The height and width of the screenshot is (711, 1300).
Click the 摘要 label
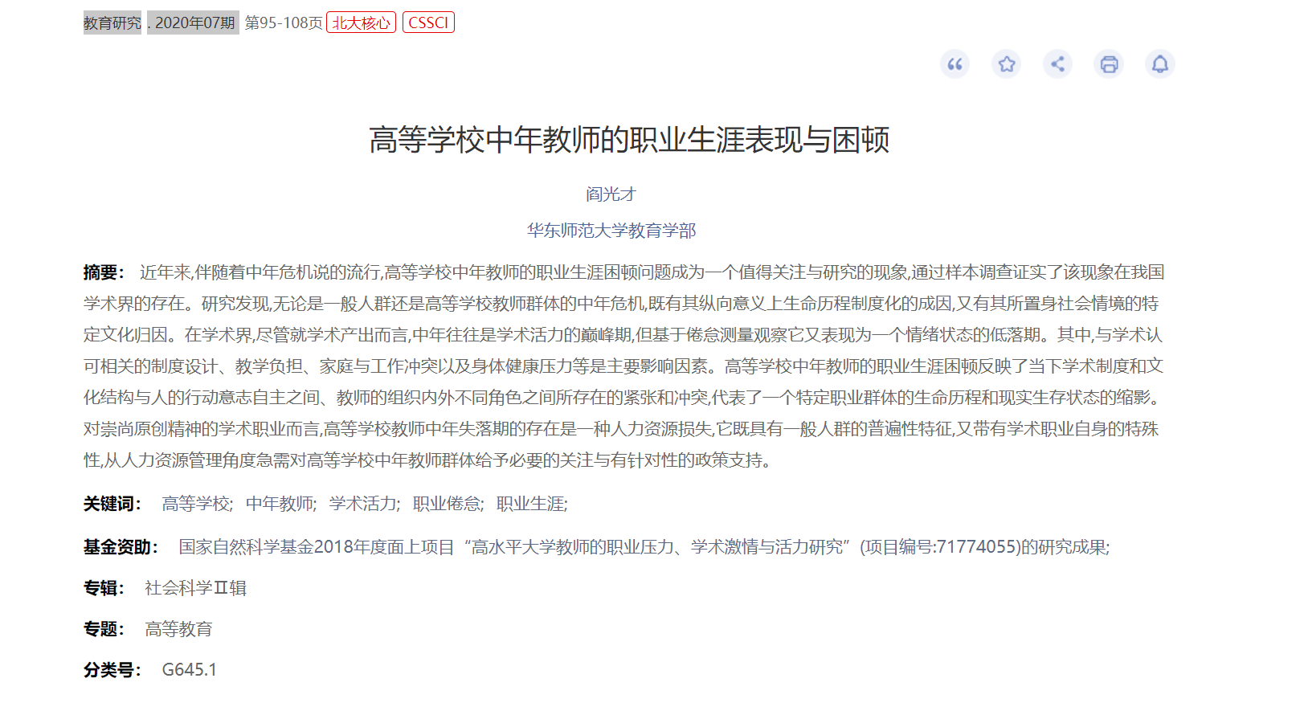click(x=104, y=272)
